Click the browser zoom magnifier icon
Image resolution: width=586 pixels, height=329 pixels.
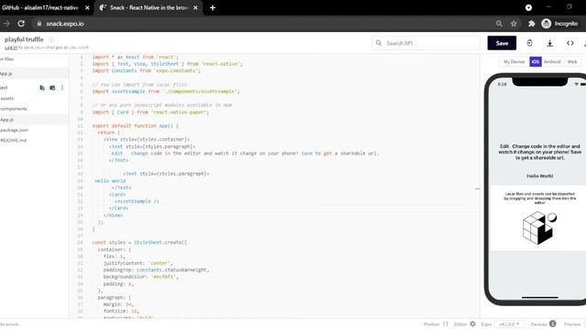point(499,24)
